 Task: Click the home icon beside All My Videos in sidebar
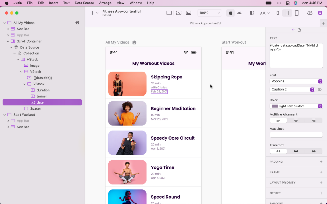point(77,23)
